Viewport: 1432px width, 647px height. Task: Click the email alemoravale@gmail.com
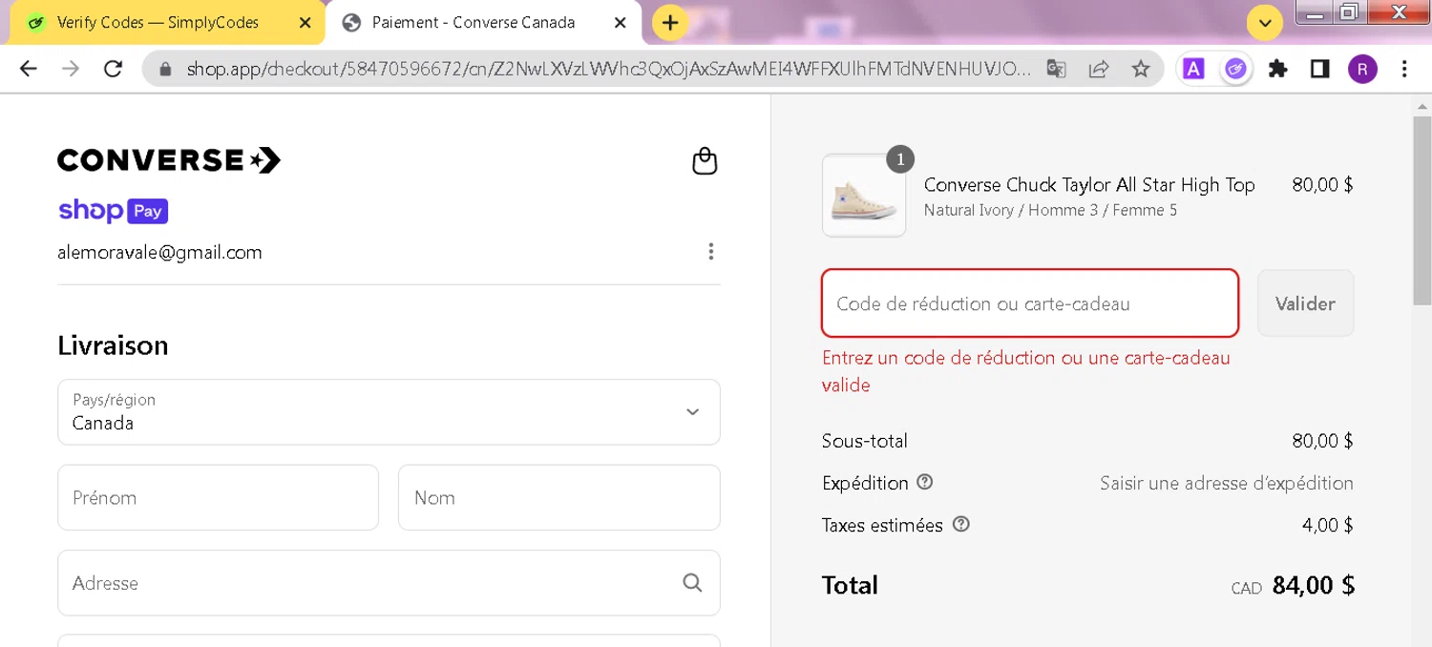pos(159,252)
